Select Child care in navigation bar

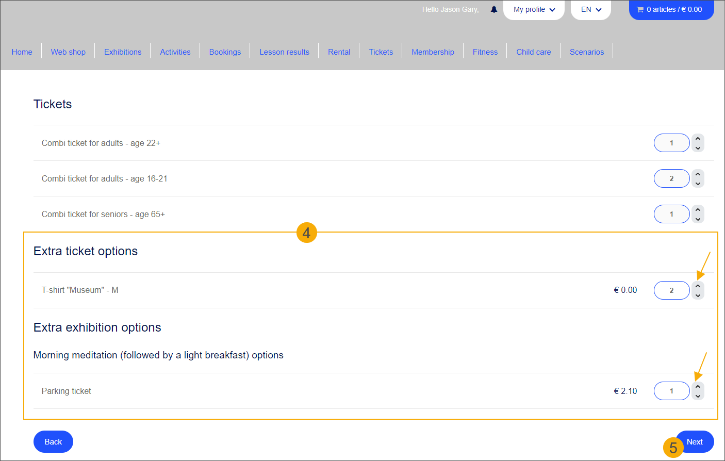[x=533, y=52]
